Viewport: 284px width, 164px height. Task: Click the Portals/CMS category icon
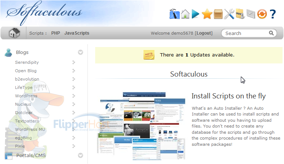coord(8,156)
